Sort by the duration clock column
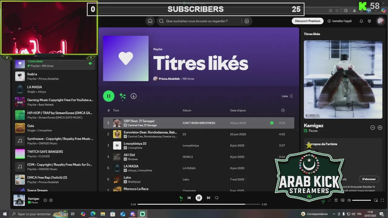The image size is (388, 218). coord(283,110)
